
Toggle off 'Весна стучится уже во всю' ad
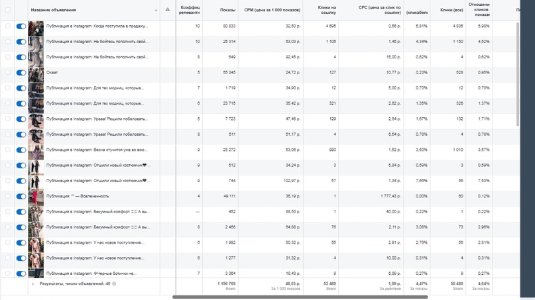(x=21, y=150)
